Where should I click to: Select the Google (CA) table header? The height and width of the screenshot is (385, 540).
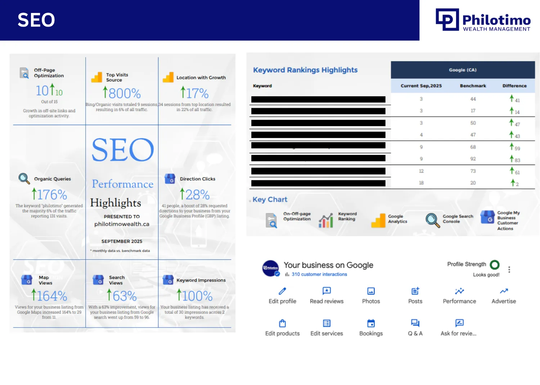(x=463, y=70)
